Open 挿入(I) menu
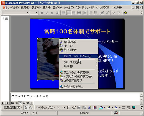144x116 pixels. click(47, 7)
